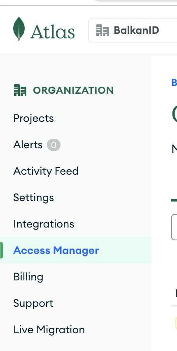Screen dimensions: 177x351
Task: Click the building icon beside BalkanID
Action: coord(102,31)
